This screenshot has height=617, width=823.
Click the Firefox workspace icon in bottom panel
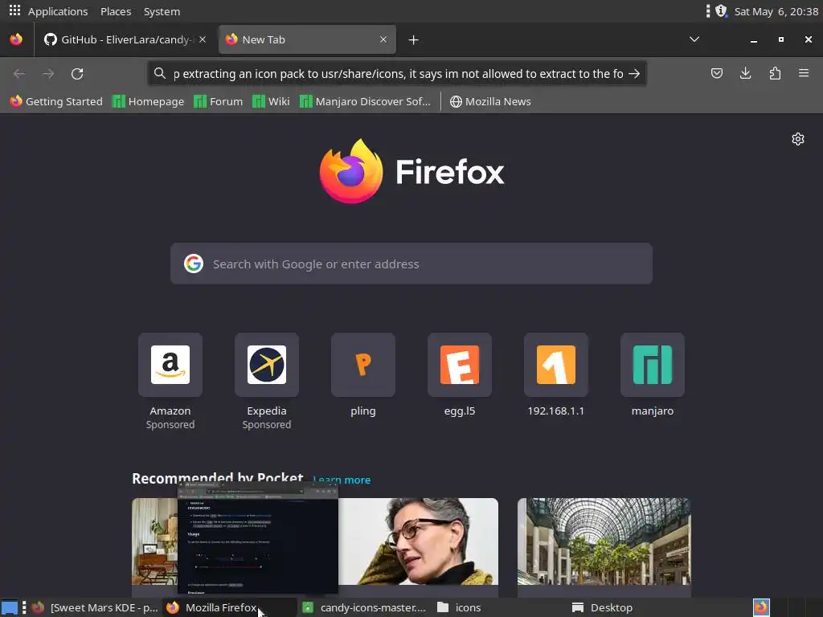(x=761, y=607)
